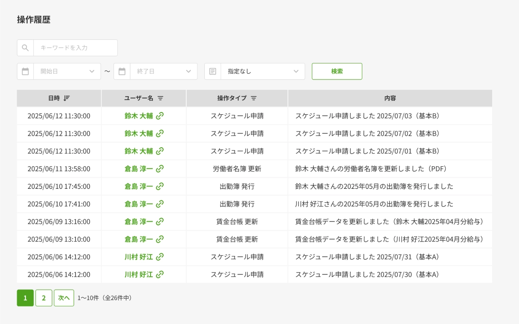This screenshot has width=519, height=324.
Task: Expand the 終了日 date dropdown
Action: tap(188, 71)
